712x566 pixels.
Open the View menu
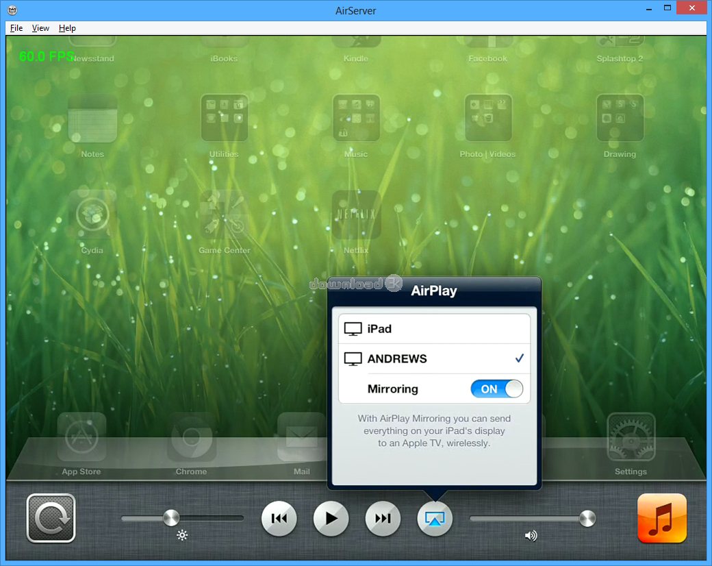[40, 28]
